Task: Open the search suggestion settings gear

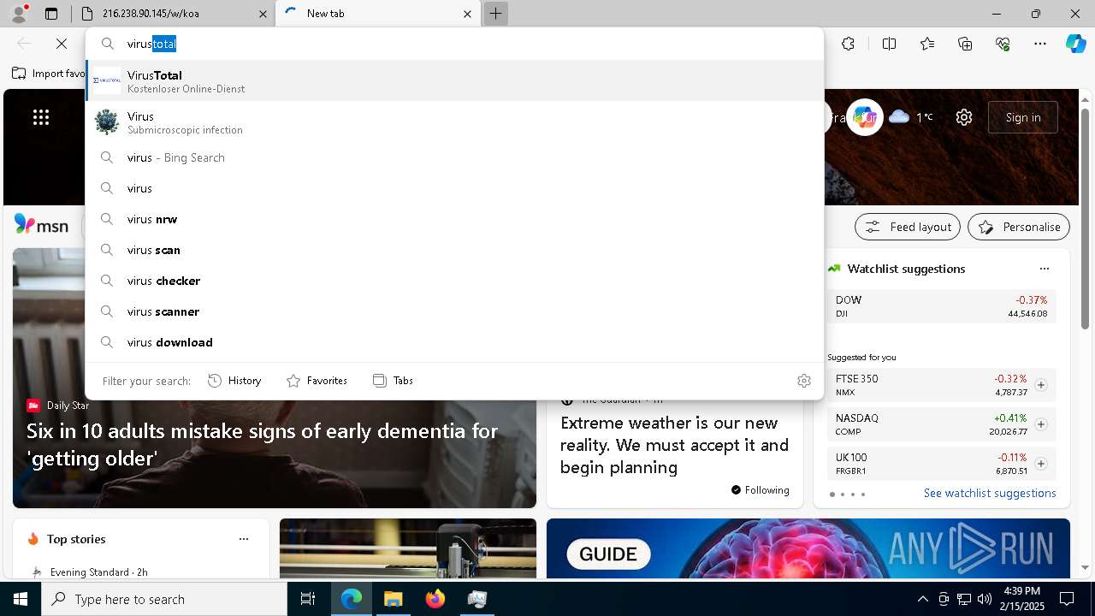Action: [803, 381]
